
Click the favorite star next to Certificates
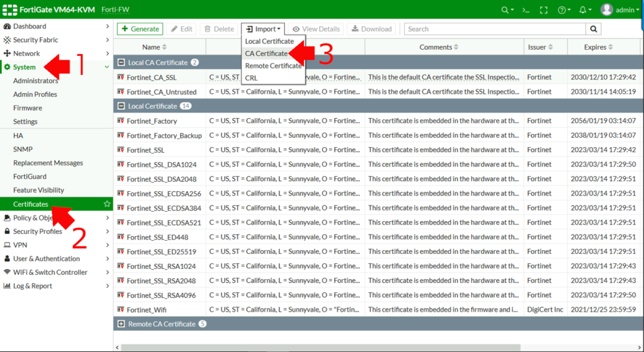[107, 204]
